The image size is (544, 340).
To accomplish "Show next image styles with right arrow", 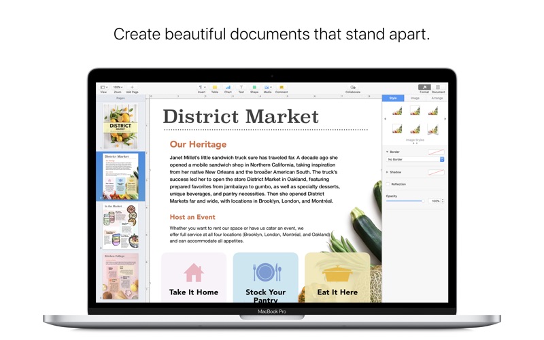I will tap(445, 119).
